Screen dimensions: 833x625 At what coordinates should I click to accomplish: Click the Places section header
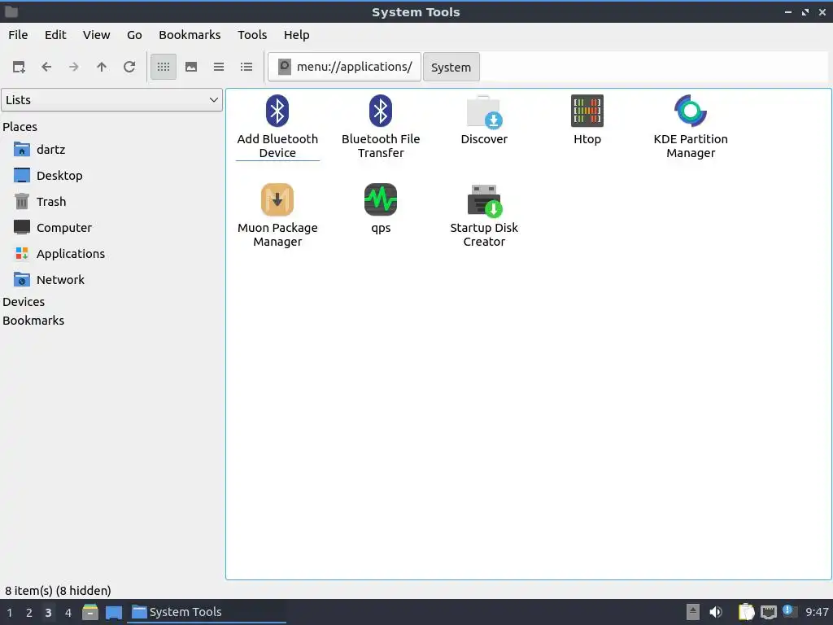[20, 127]
